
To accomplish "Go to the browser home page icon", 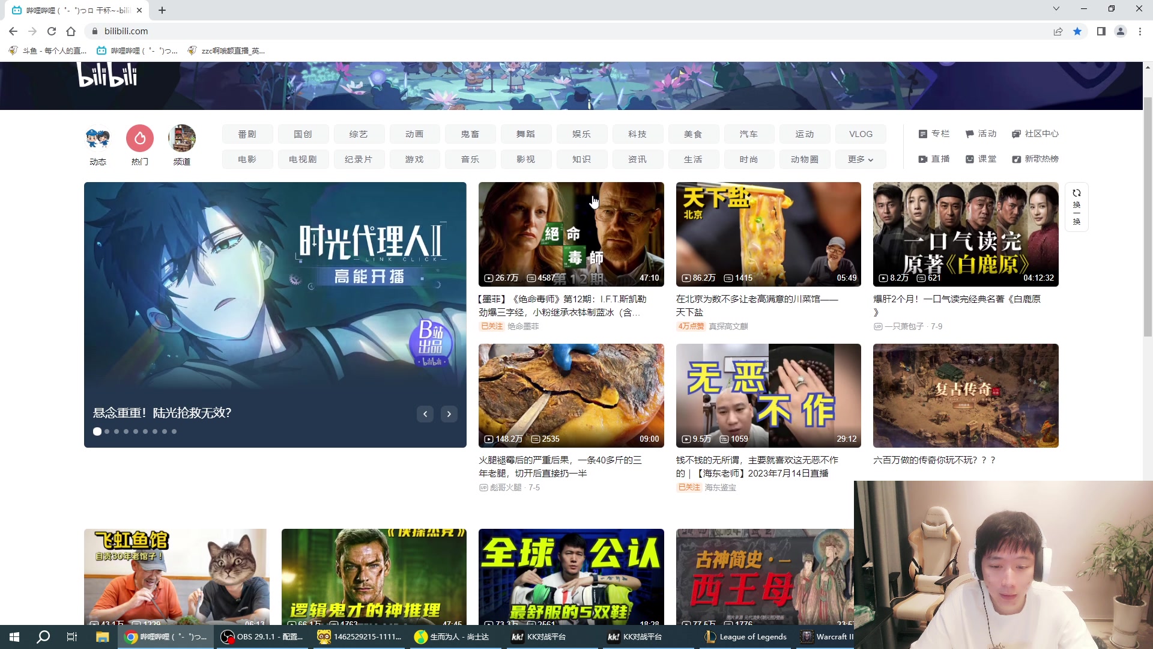I will click(71, 31).
